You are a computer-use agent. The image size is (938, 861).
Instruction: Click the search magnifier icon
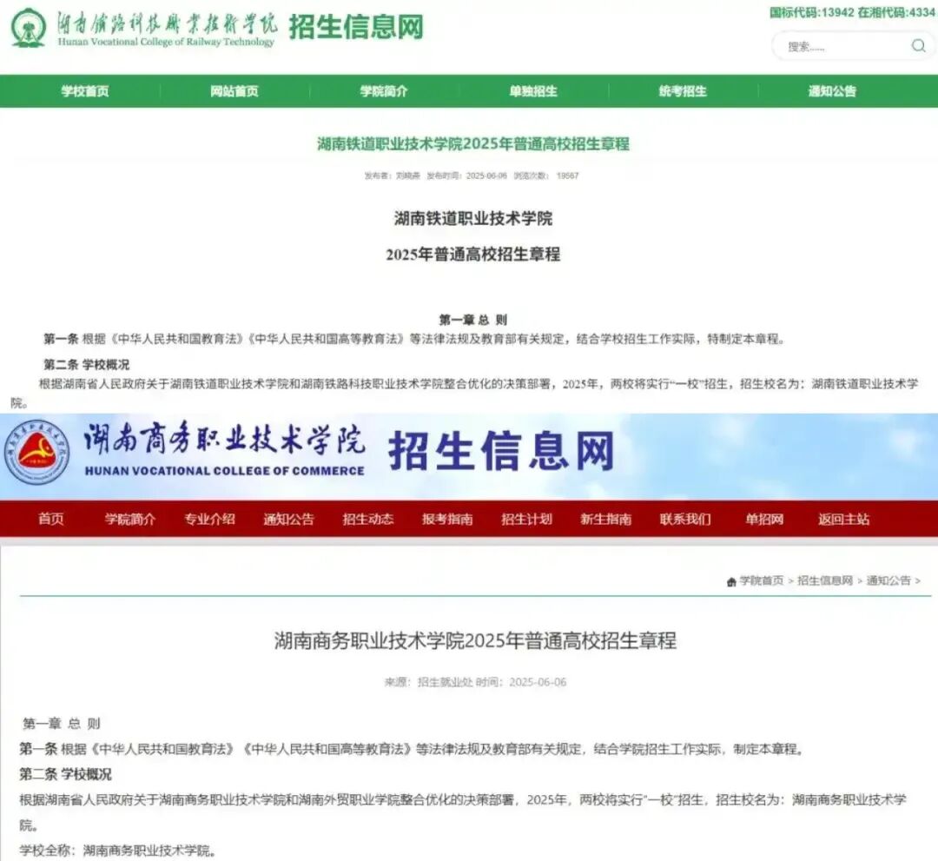point(918,45)
